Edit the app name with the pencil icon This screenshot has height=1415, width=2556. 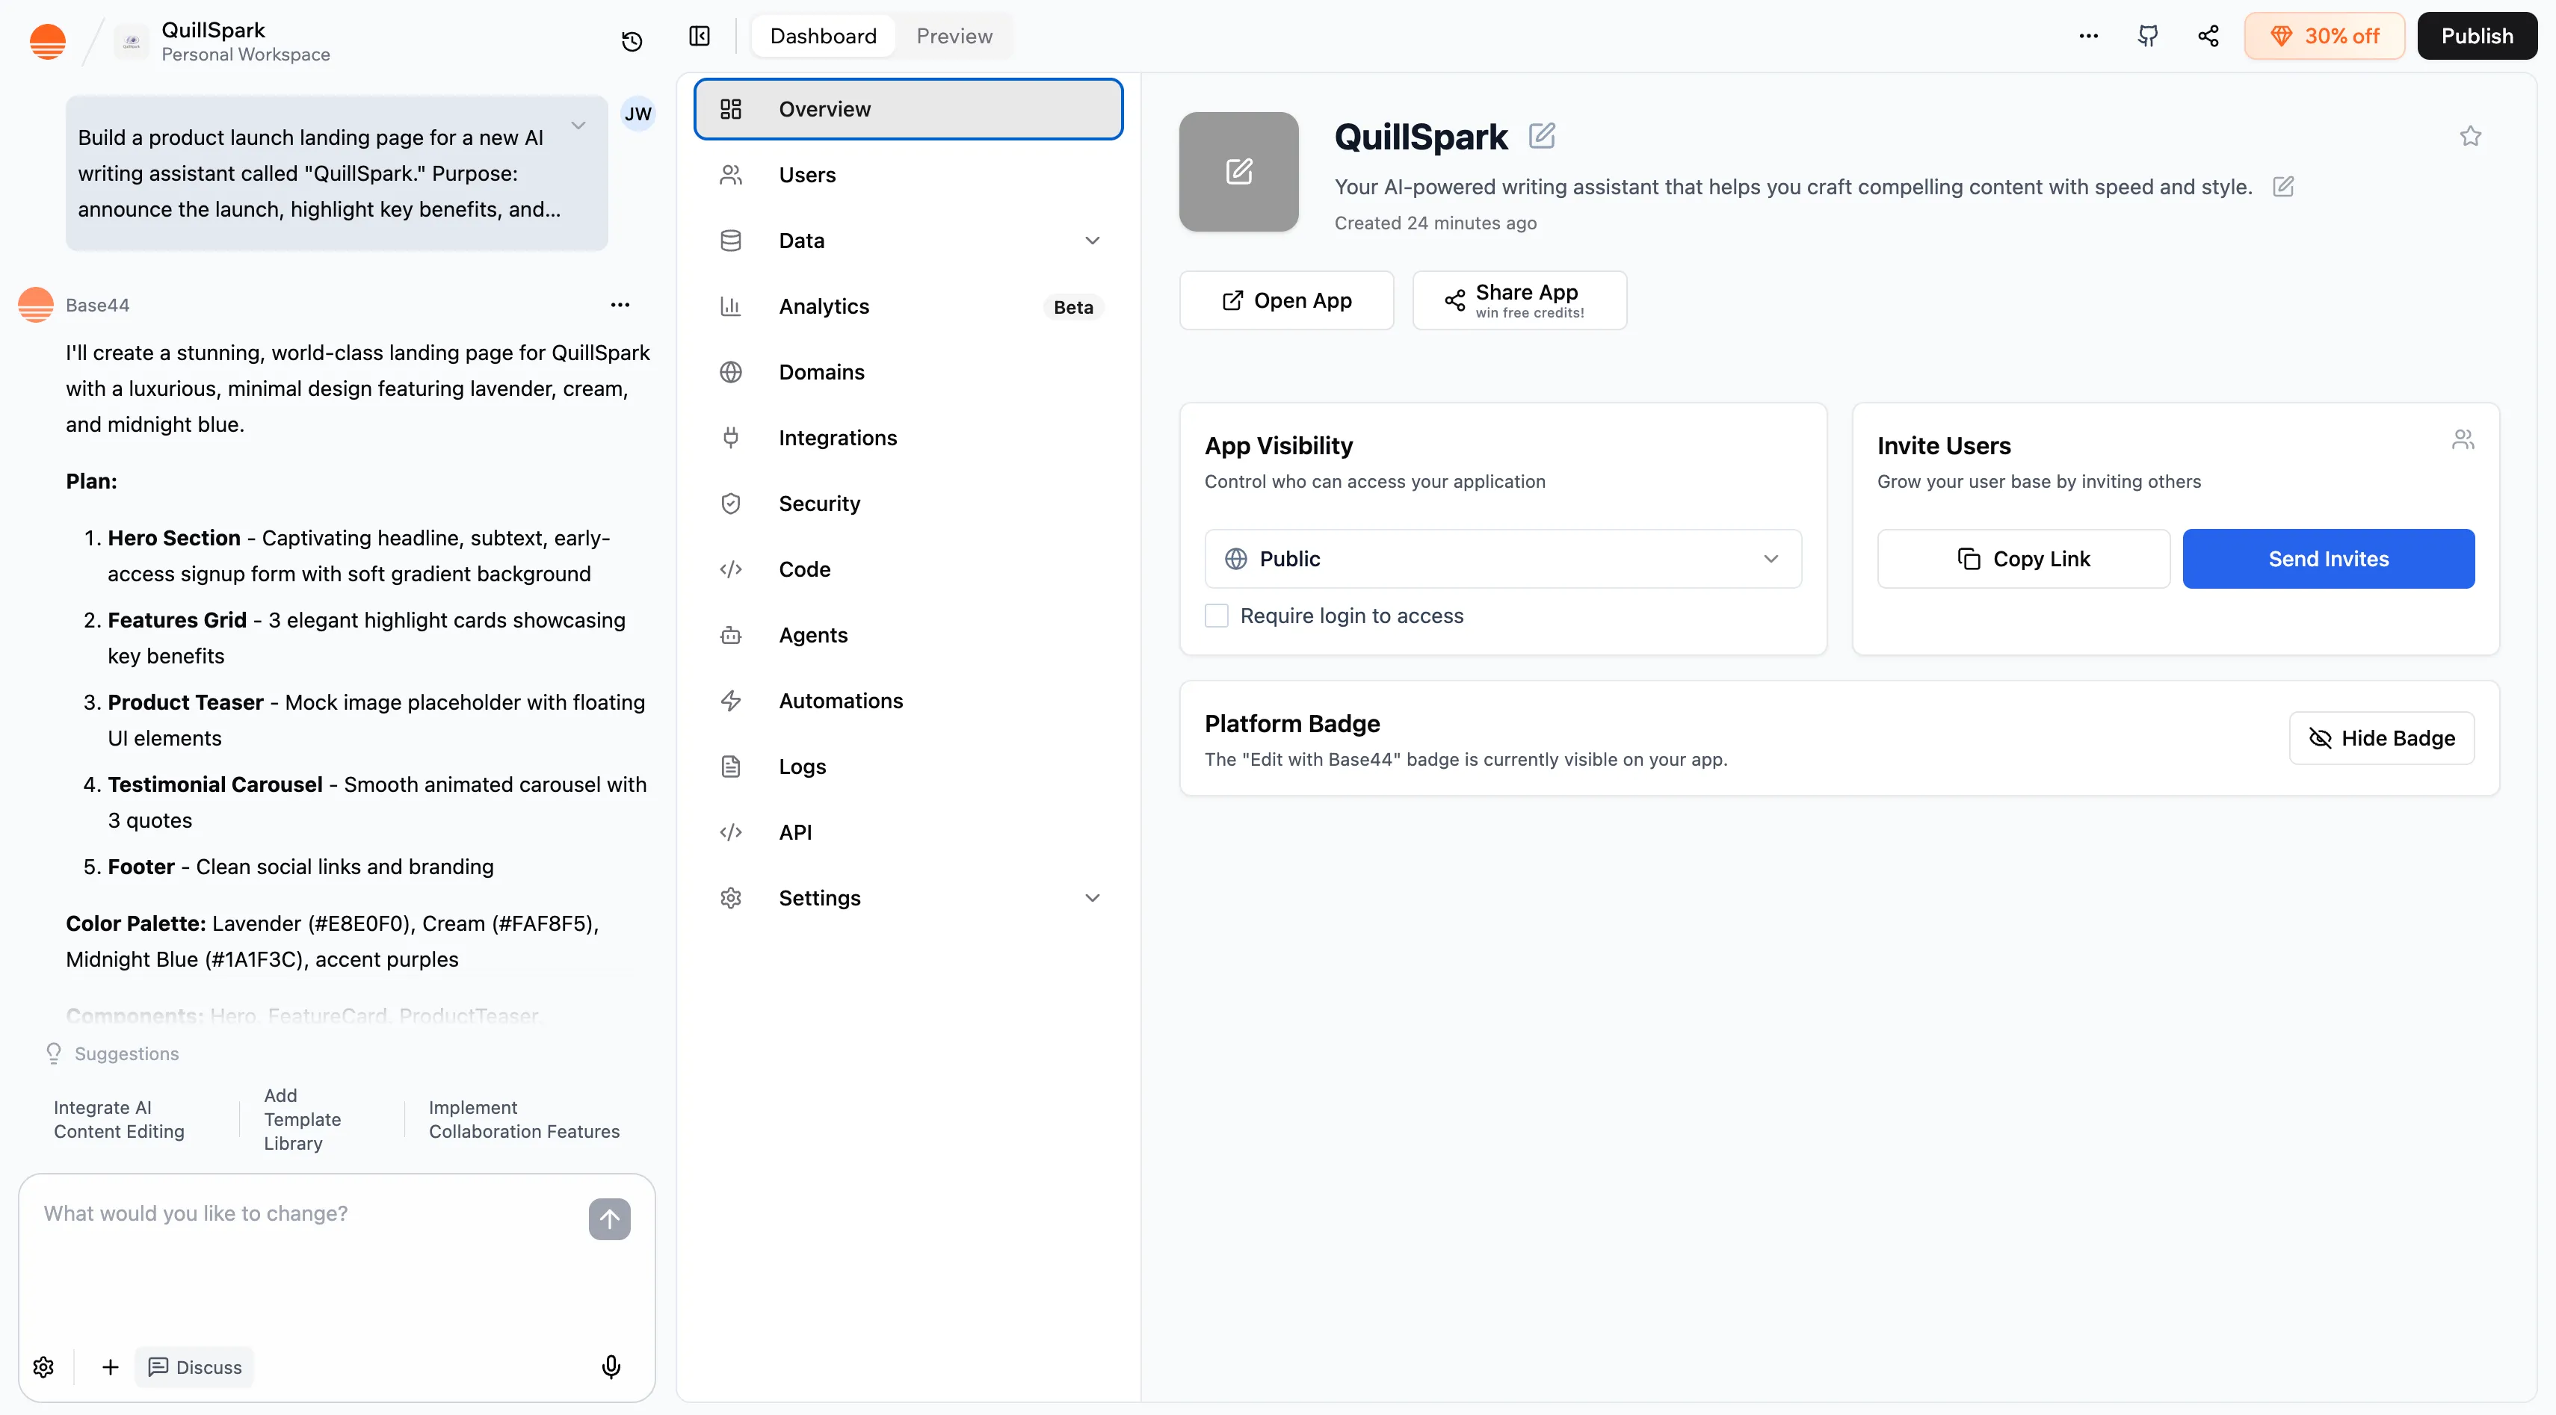coord(1541,136)
